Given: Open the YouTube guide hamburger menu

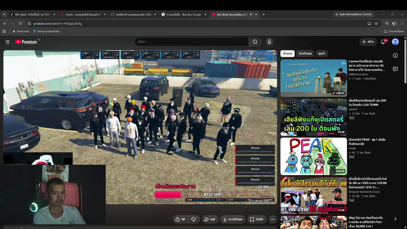Looking at the screenshot, I should [8, 42].
